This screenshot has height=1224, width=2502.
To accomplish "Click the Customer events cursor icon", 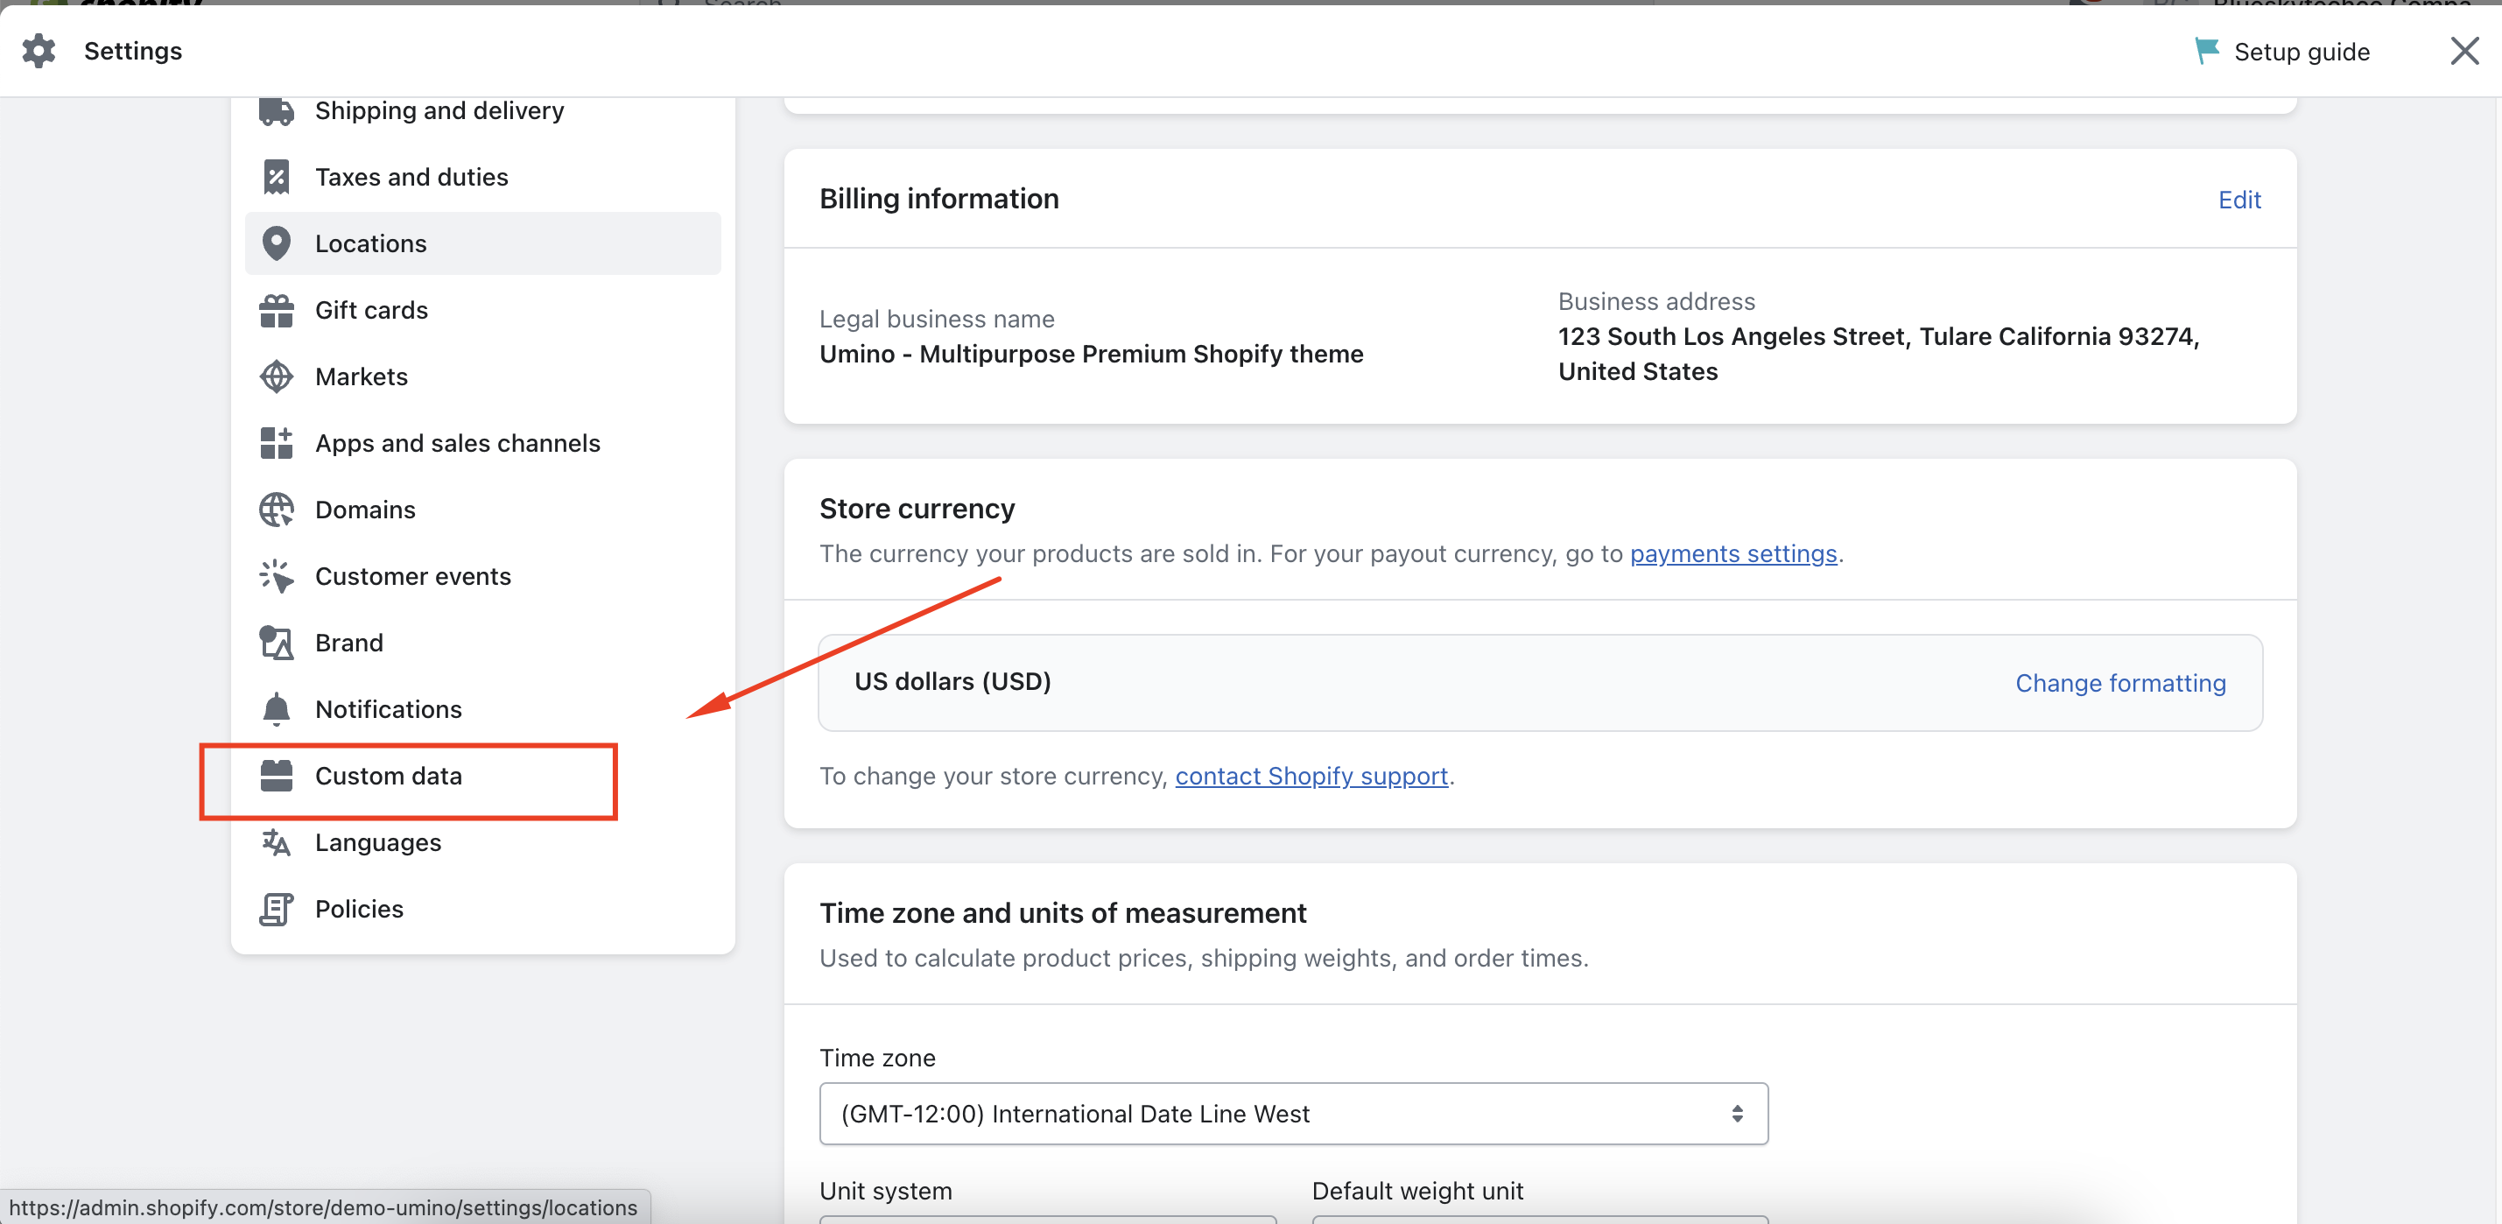I will pyautogui.click(x=276, y=577).
